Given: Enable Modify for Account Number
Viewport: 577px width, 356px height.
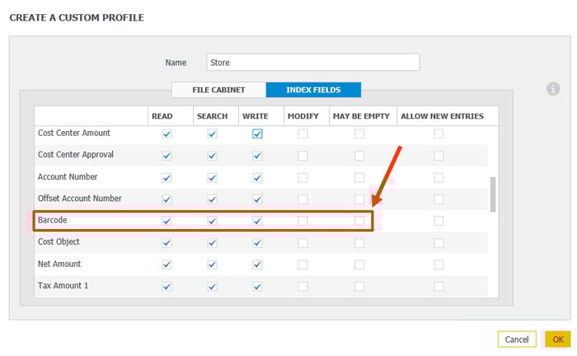Looking at the screenshot, I should point(303,177).
